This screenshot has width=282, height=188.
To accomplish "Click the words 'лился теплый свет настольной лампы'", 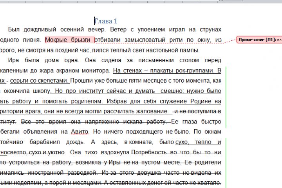I will pyautogui.click(x=145, y=50).
